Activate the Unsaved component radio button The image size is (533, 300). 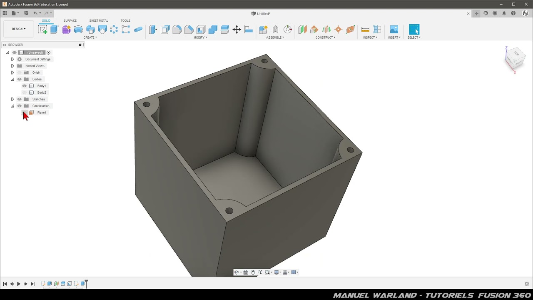(48, 52)
